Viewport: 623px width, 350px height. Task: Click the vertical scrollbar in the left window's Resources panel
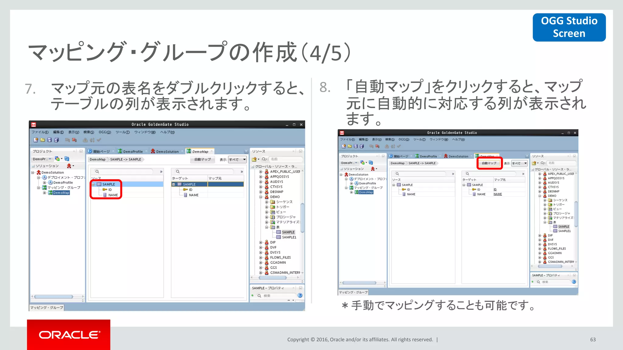pos(302,218)
